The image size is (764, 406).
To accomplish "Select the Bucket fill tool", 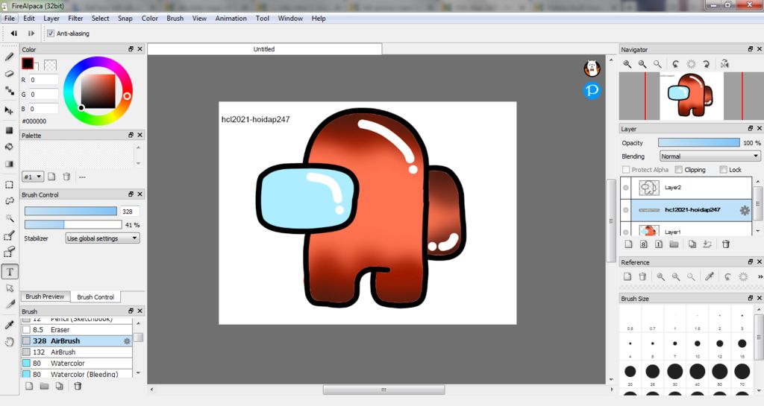I will coord(9,147).
